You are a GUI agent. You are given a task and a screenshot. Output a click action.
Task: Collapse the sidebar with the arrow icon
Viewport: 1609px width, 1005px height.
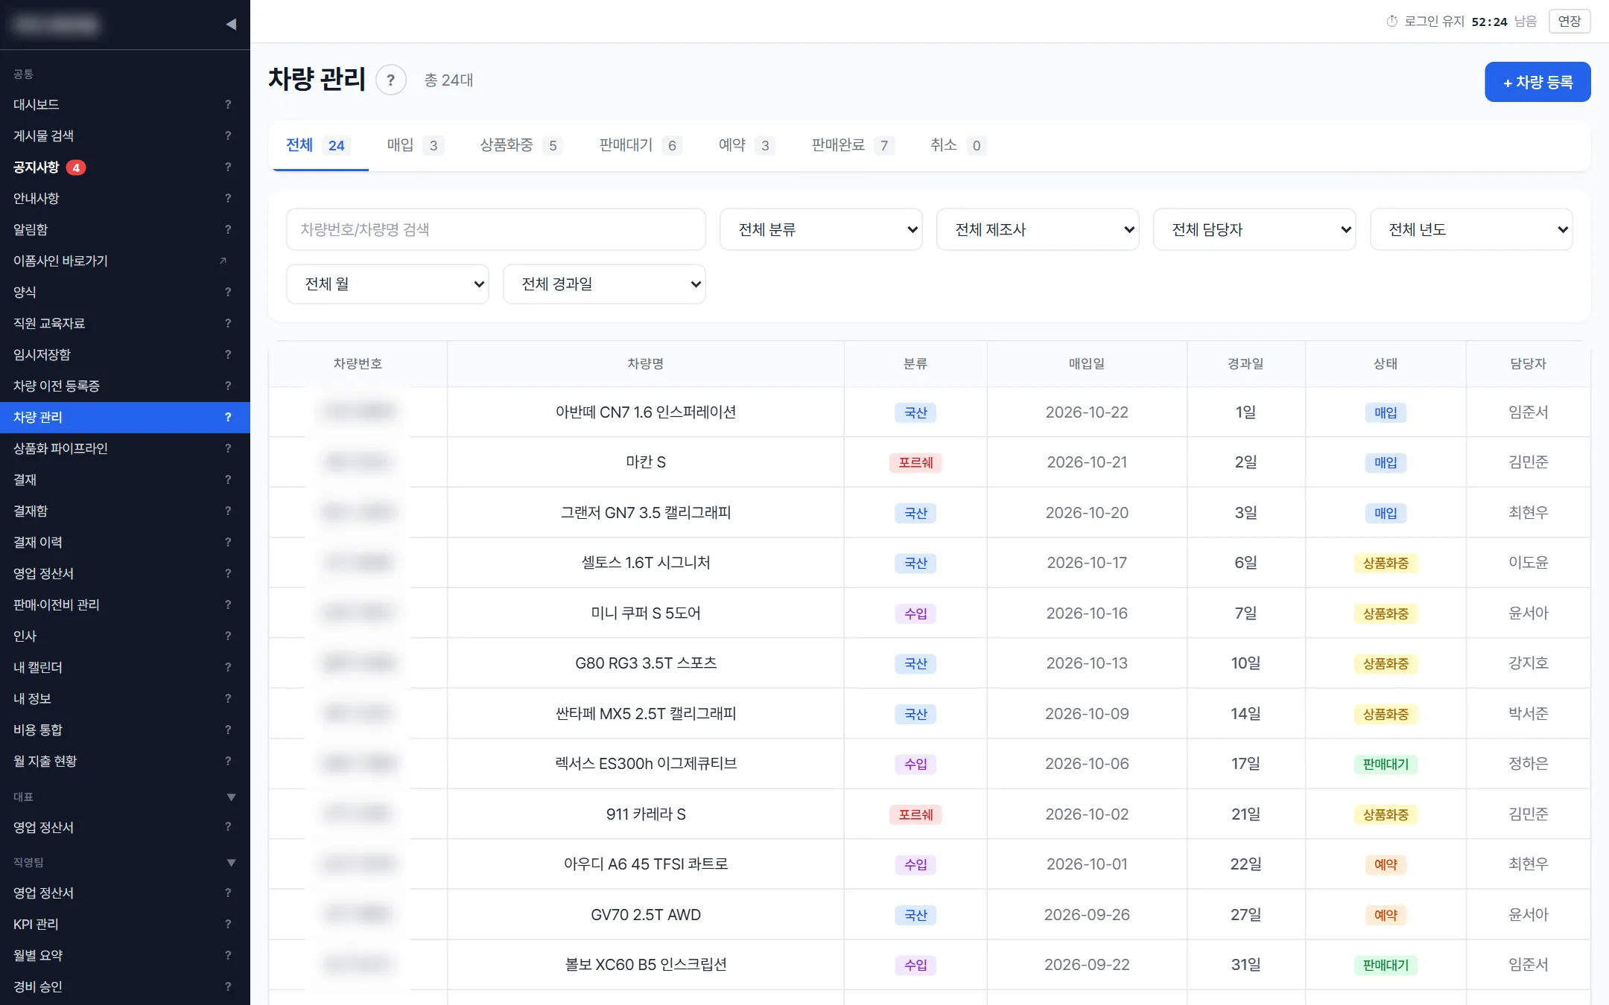point(231,24)
